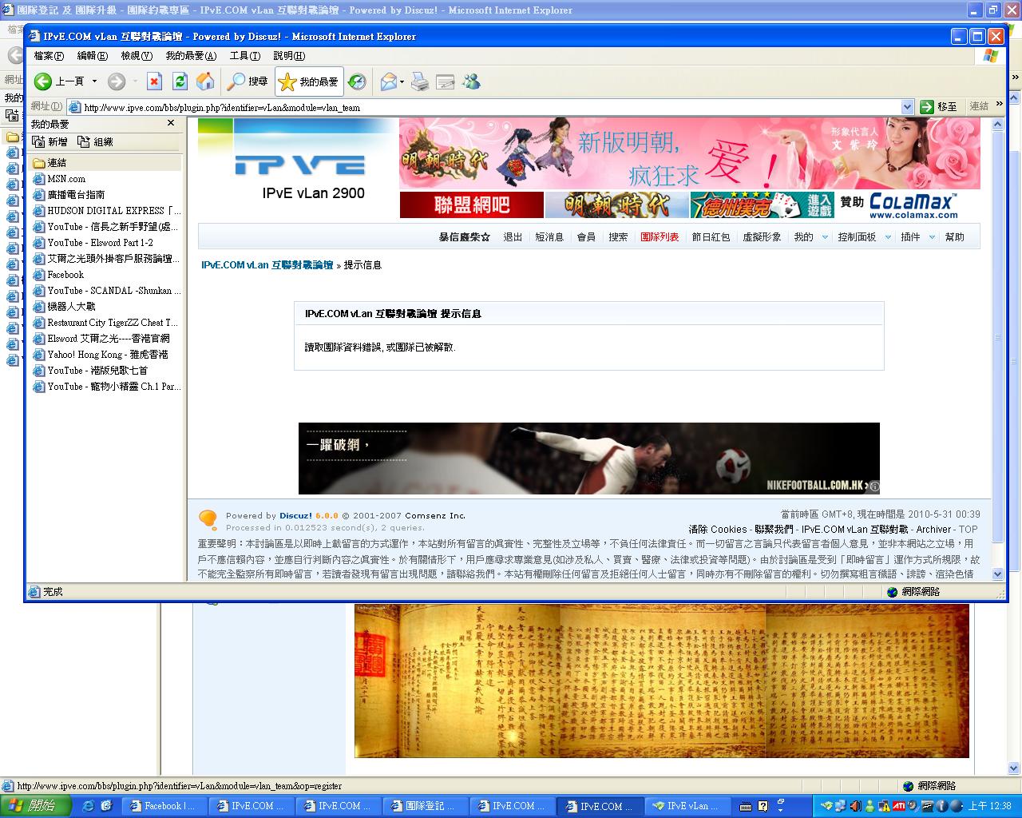Image resolution: width=1022 pixels, height=818 pixels.
Task: Click the 聯繫我們 footer link
Action: point(774,529)
